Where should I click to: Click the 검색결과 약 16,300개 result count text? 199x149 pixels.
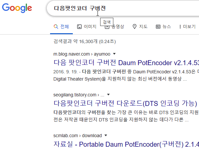[x=85, y=41]
